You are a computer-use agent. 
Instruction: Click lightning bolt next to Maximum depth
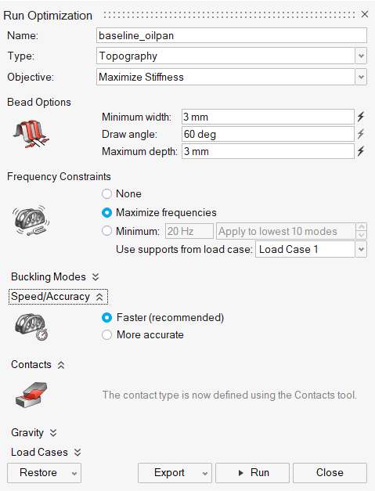[361, 151]
